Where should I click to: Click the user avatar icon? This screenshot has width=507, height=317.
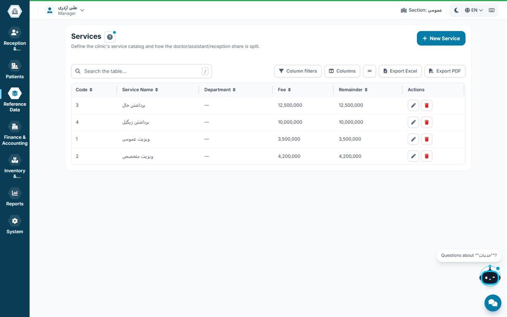click(50, 11)
